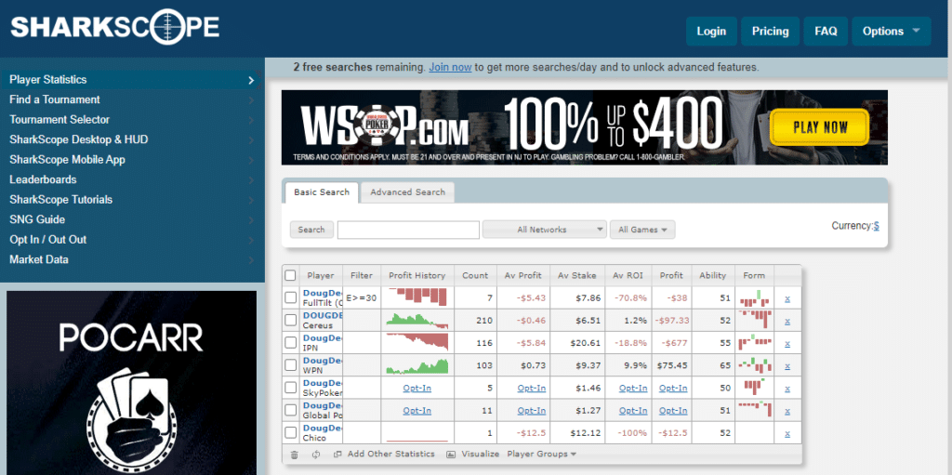Click the Profit value $75.45

tap(671, 365)
